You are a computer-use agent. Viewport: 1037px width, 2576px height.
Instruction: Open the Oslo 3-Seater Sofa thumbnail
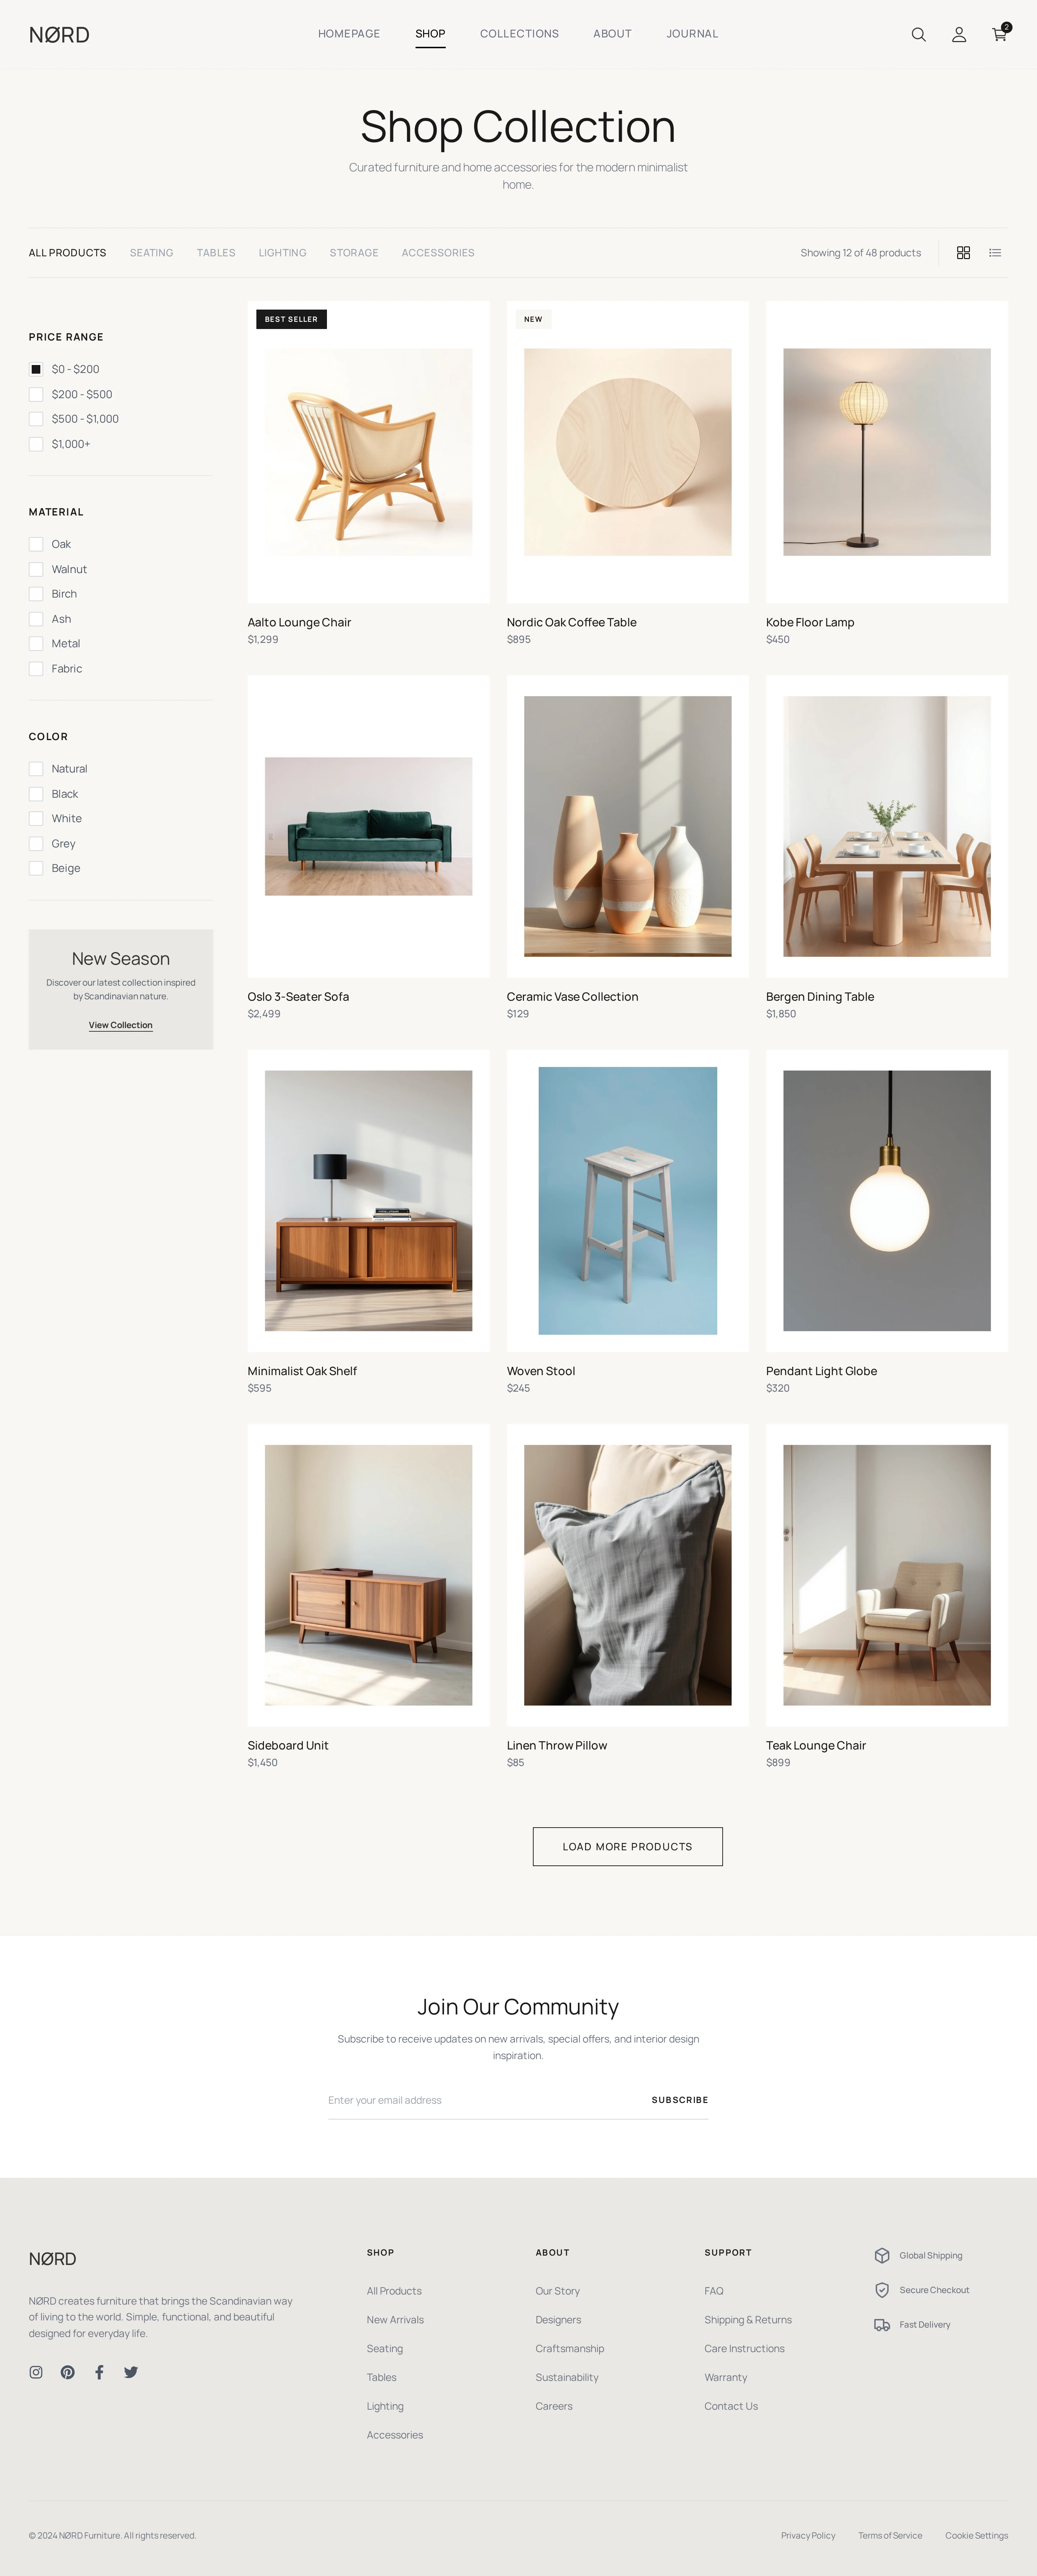pos(368,826)
